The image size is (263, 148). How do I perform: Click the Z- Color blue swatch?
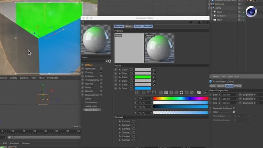pos(143,88)
